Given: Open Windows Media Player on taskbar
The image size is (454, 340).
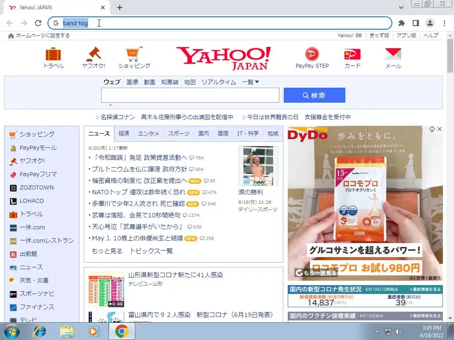Looking at the screenshot, I should [x=94, y=332].
